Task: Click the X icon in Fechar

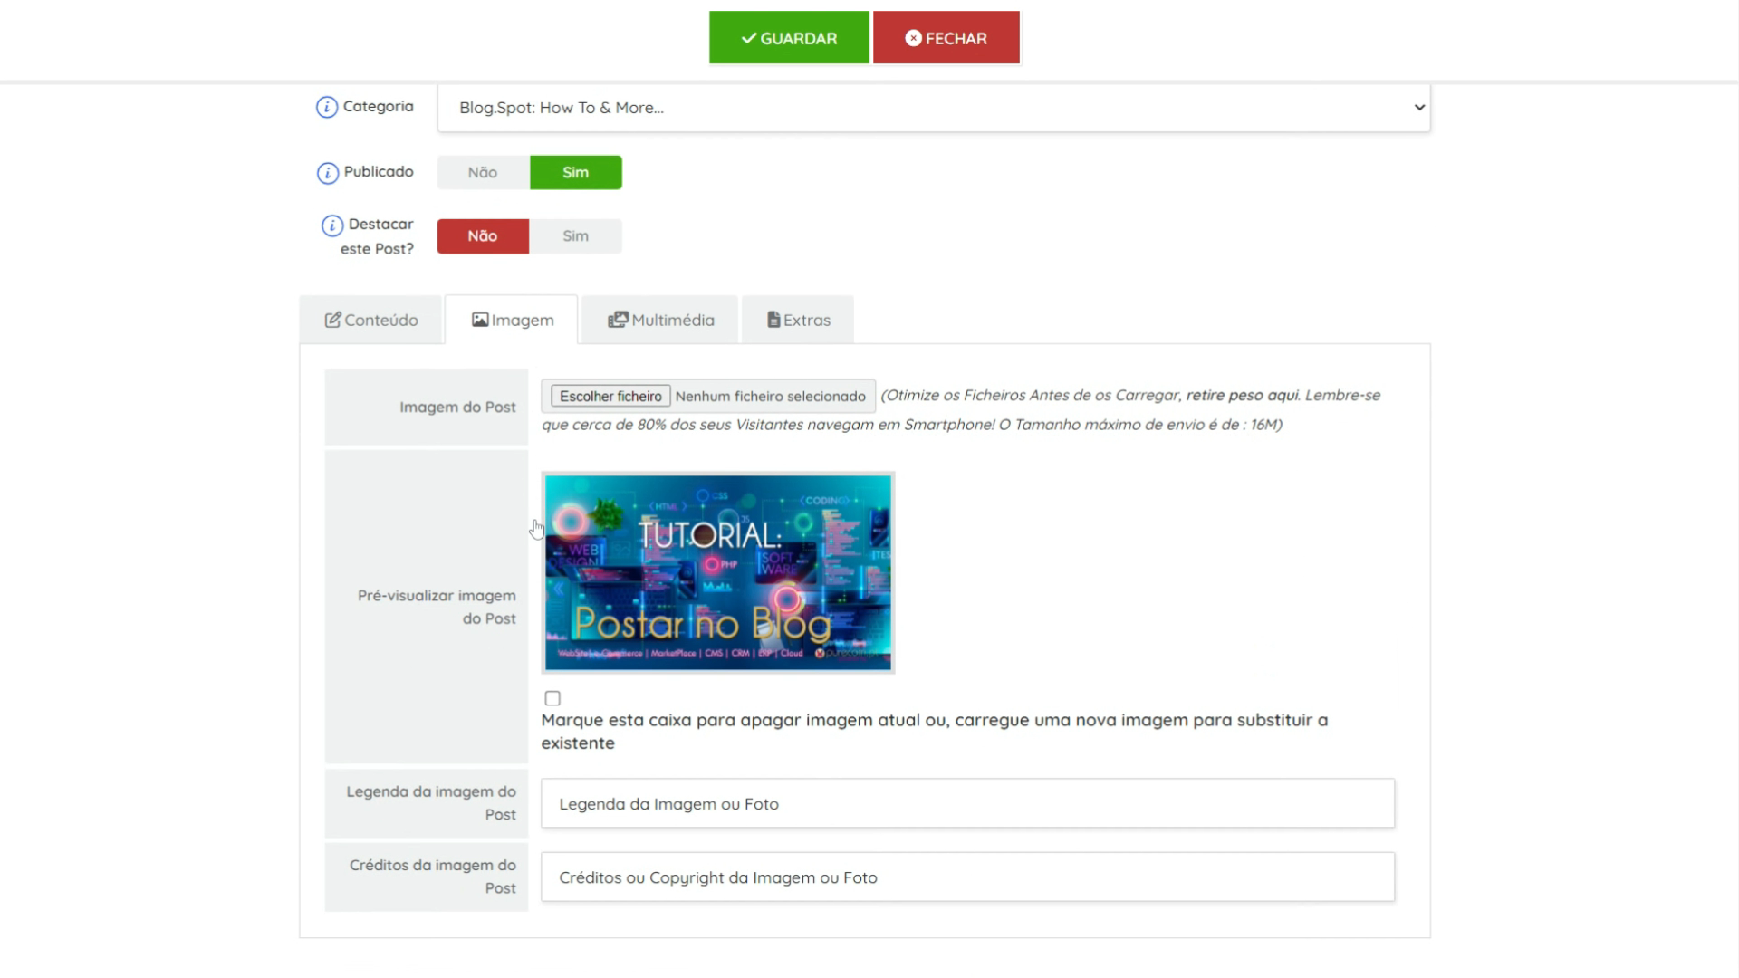Action: pyautogui.click(x=913, y=38)
